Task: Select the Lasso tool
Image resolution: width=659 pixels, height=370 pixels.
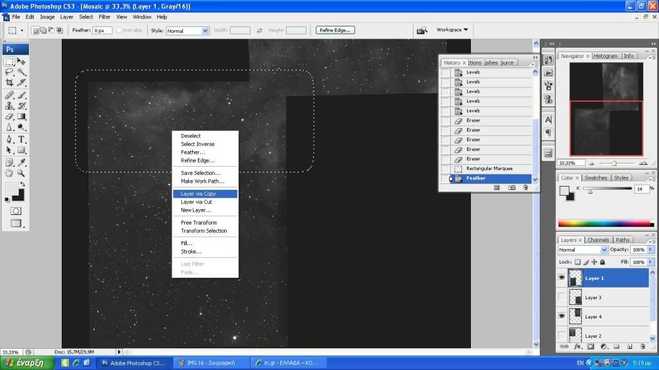Action: pyautogui.click(x=10, y=72)
